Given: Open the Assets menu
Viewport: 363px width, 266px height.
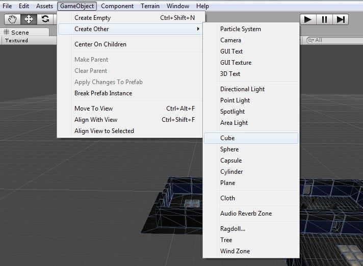Looking at the screenshot, I should click(44, 6).
